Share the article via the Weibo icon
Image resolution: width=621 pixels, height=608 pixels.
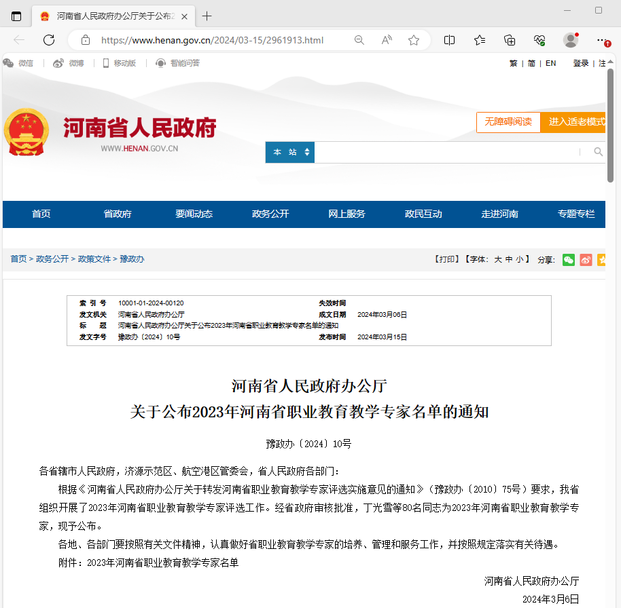pyautogui.click(x=586, y=259)
